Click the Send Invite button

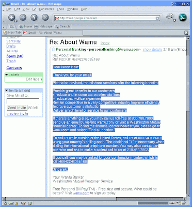click(x=17, y=108)
